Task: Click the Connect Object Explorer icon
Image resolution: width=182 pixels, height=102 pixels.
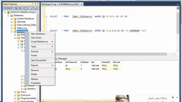Action: (x=16, y=8)
